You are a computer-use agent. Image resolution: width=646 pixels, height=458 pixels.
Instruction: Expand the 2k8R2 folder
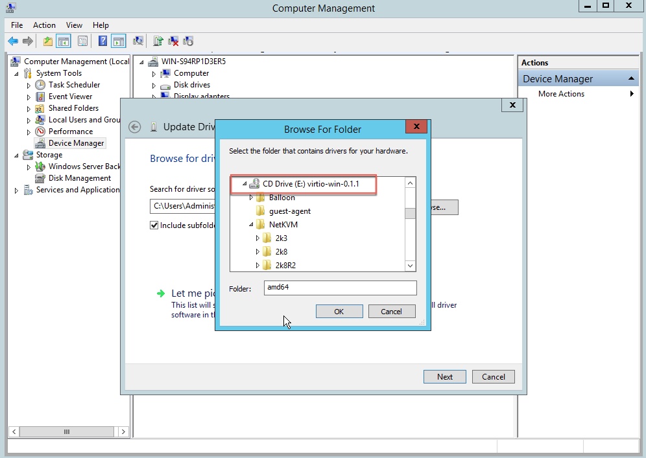(257, 266)
